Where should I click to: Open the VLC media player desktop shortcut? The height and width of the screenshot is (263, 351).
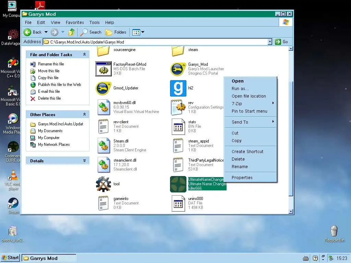[x=13, y=180]
